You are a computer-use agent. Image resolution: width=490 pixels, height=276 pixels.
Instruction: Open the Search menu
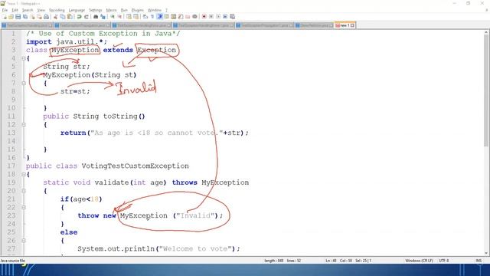coord(28,10)
